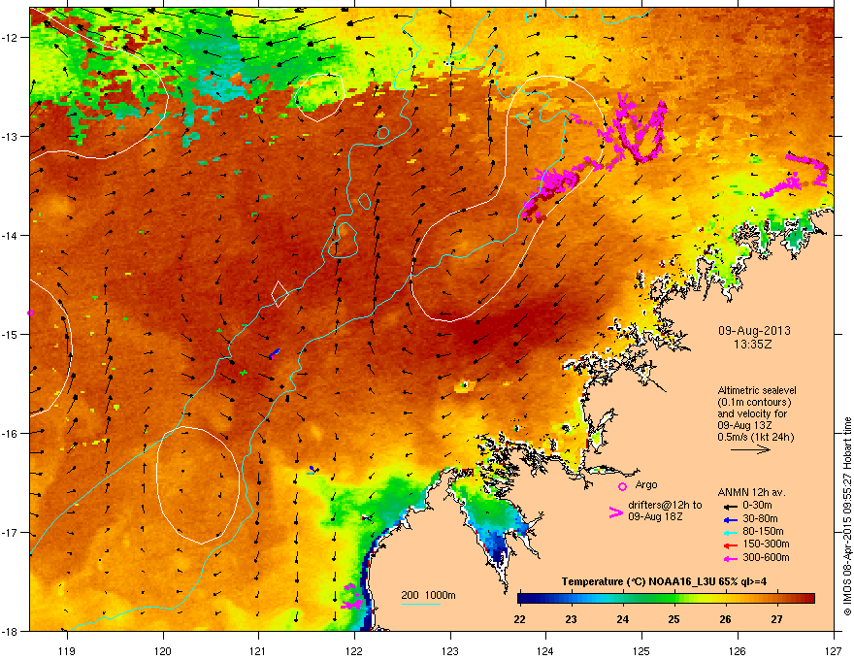The width and height of the screenshot is (854, 660).
Task: Click the '300-600m' depth label
Action: 766,557
